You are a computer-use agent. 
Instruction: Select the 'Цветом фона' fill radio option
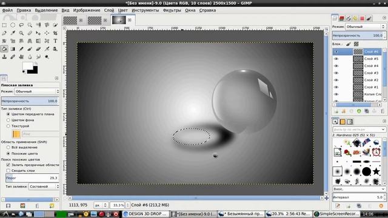tap(8, 120)
